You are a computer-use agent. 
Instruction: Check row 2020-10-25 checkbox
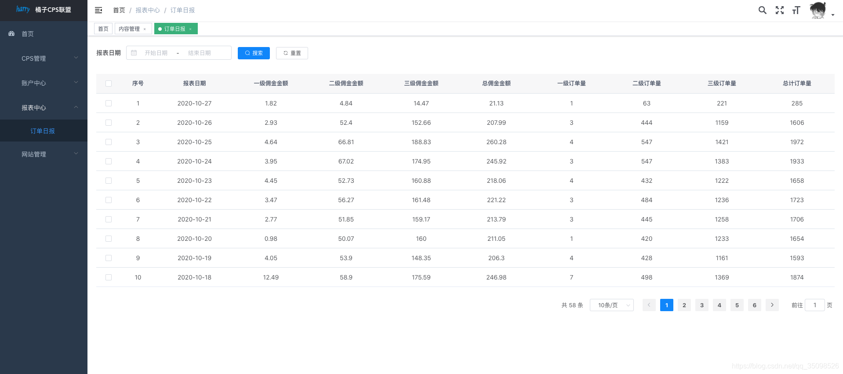click(x=109, y=142)
